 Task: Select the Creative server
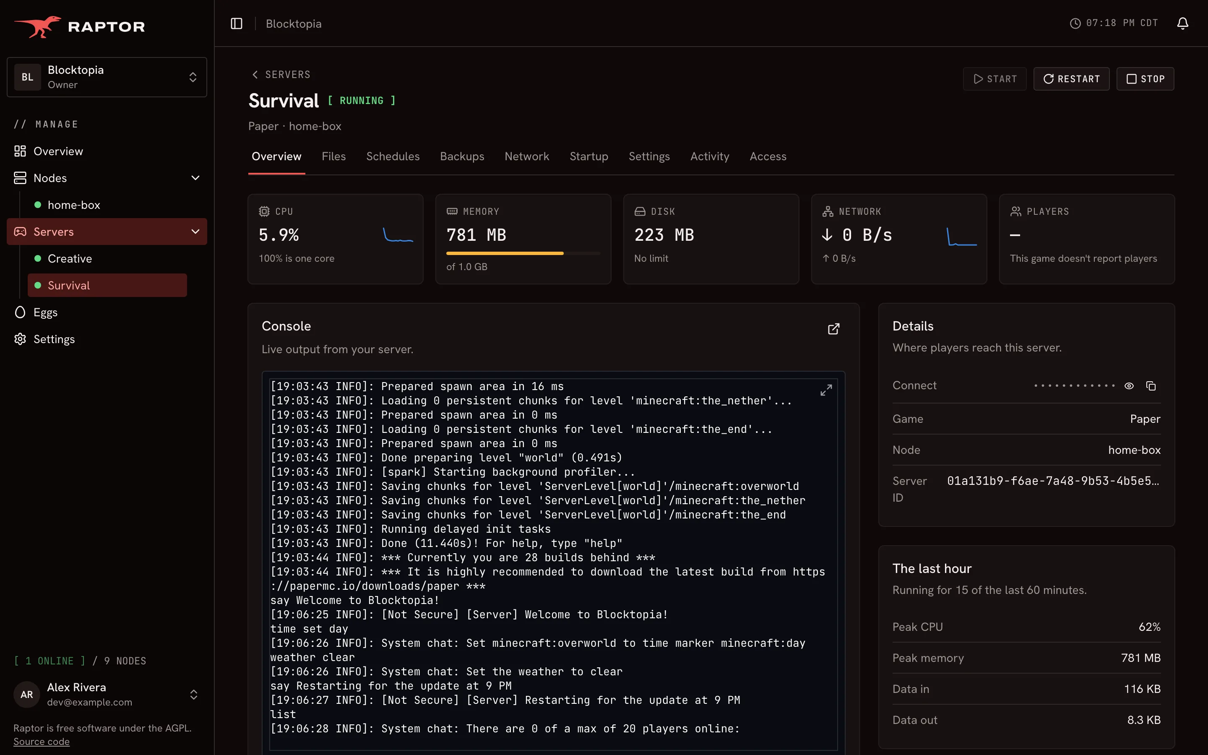107,259
